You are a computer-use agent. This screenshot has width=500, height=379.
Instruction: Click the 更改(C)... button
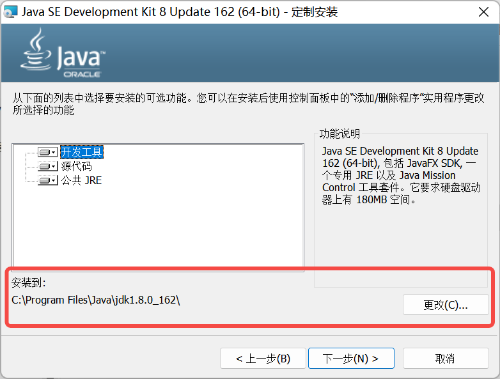coord(446,305)
